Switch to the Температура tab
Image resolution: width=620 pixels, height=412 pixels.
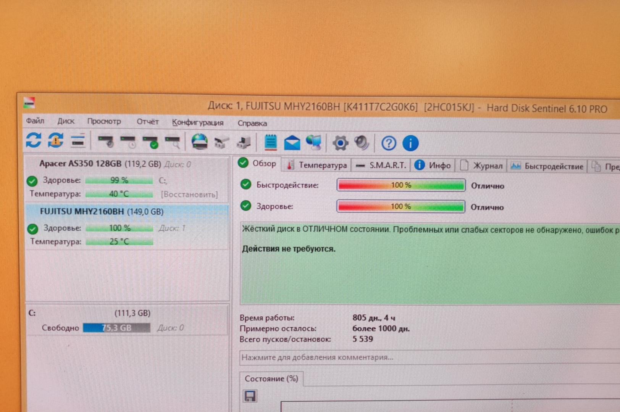pyautogui.click(x=317, y=165)
